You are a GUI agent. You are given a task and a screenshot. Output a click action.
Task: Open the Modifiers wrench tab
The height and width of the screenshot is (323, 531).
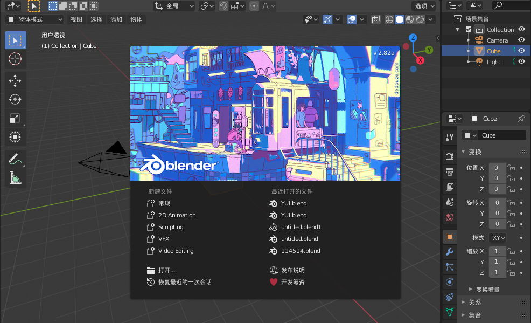(450, 252)
